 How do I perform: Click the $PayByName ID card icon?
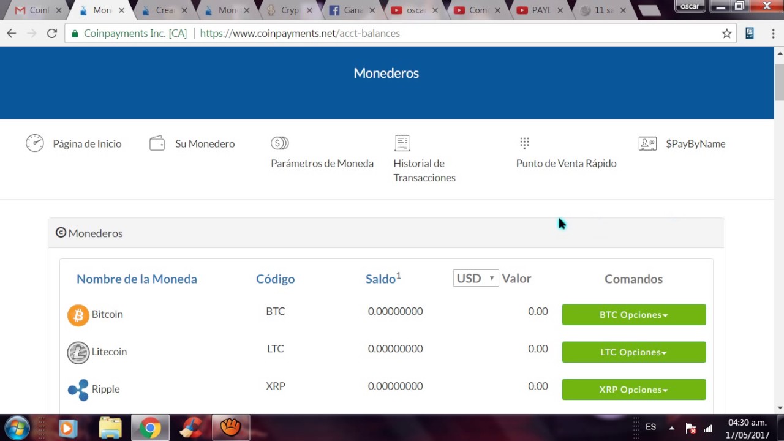pos(647,143)
